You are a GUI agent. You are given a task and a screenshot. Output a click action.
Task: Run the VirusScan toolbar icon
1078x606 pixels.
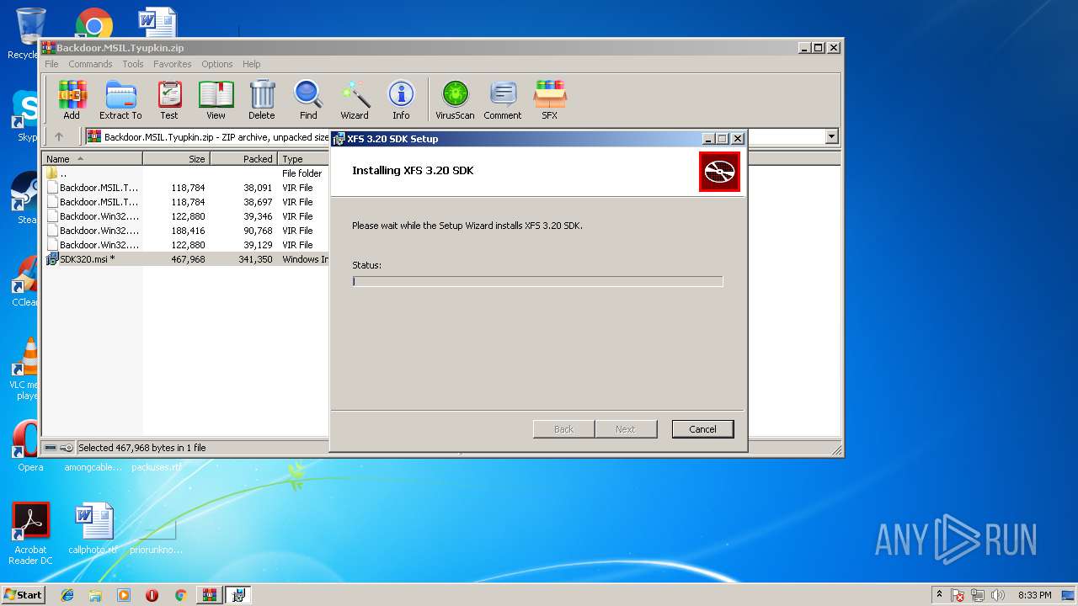click(455, 100)
